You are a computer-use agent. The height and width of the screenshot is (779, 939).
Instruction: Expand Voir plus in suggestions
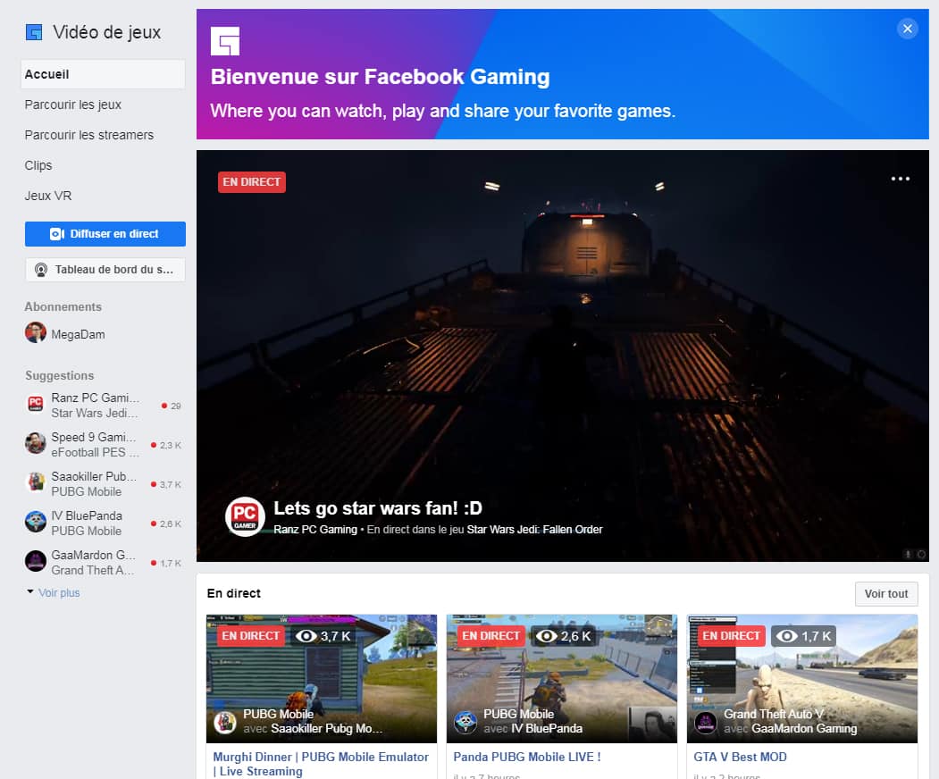59,593
